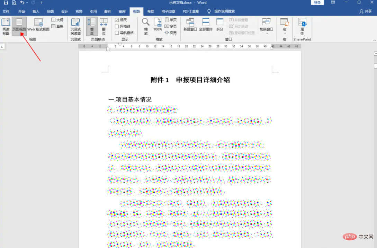Click the right indent marker on ruler
The height and width of the screenshot is (248, 377).
coord(271,48)
